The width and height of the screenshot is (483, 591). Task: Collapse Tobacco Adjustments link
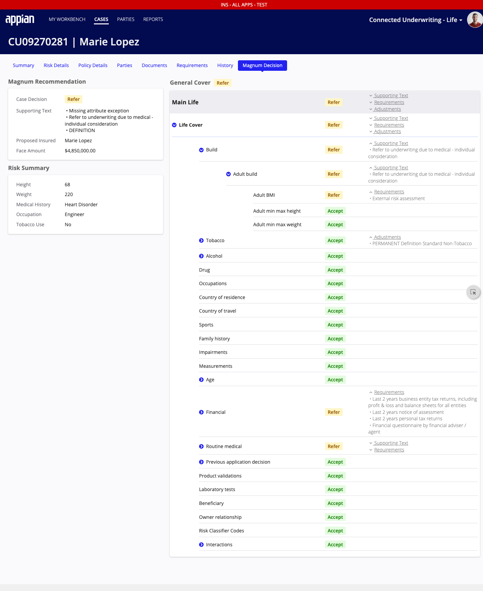385,237
